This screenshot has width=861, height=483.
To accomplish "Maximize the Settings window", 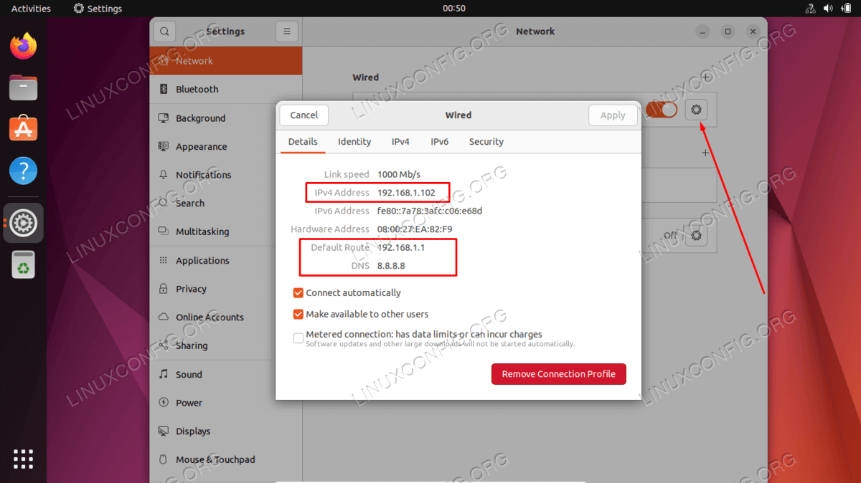I will coord(728,32).
